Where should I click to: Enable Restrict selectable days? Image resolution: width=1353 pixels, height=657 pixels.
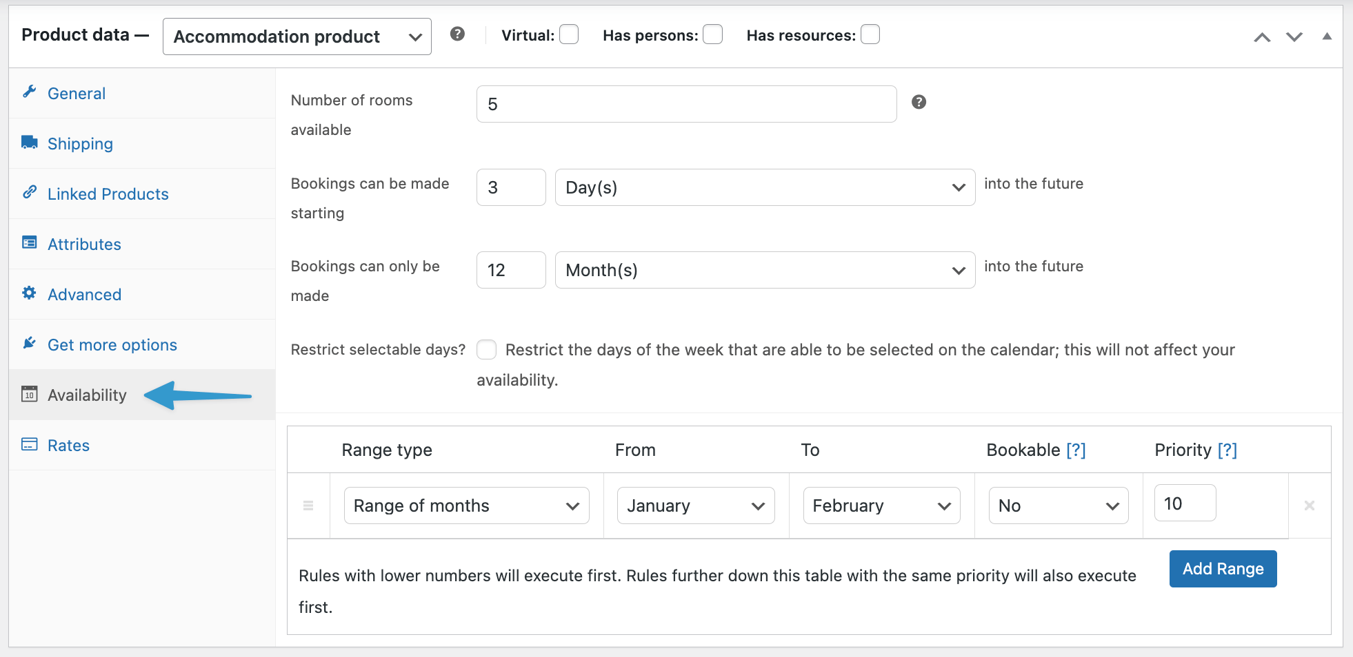coord(486,350)
